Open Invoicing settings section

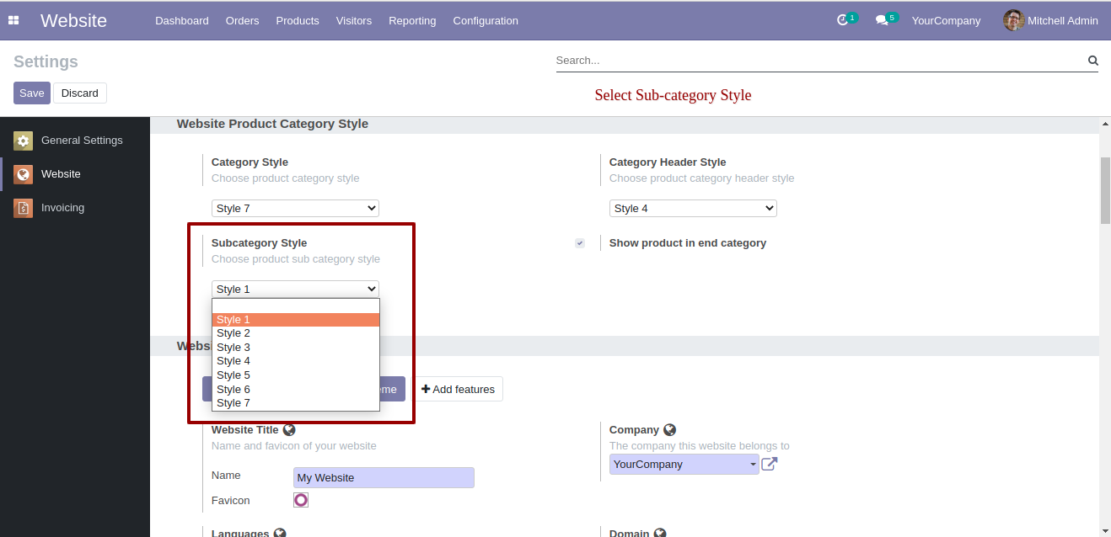pyautogui.click(x=75, y=208)
